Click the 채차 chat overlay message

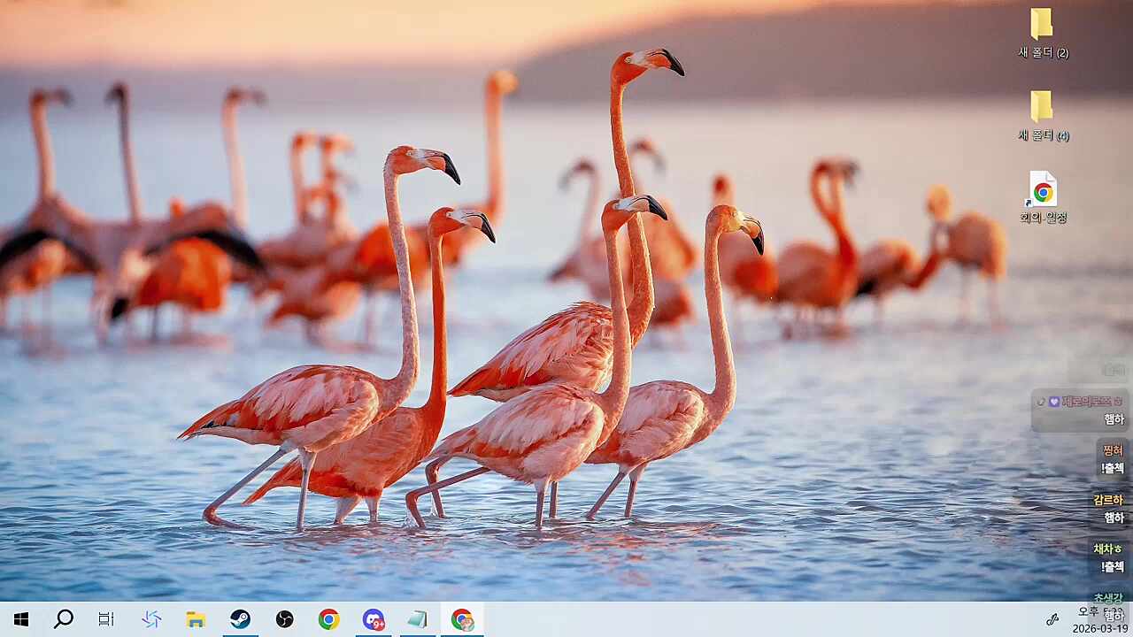pos(1108,558)
